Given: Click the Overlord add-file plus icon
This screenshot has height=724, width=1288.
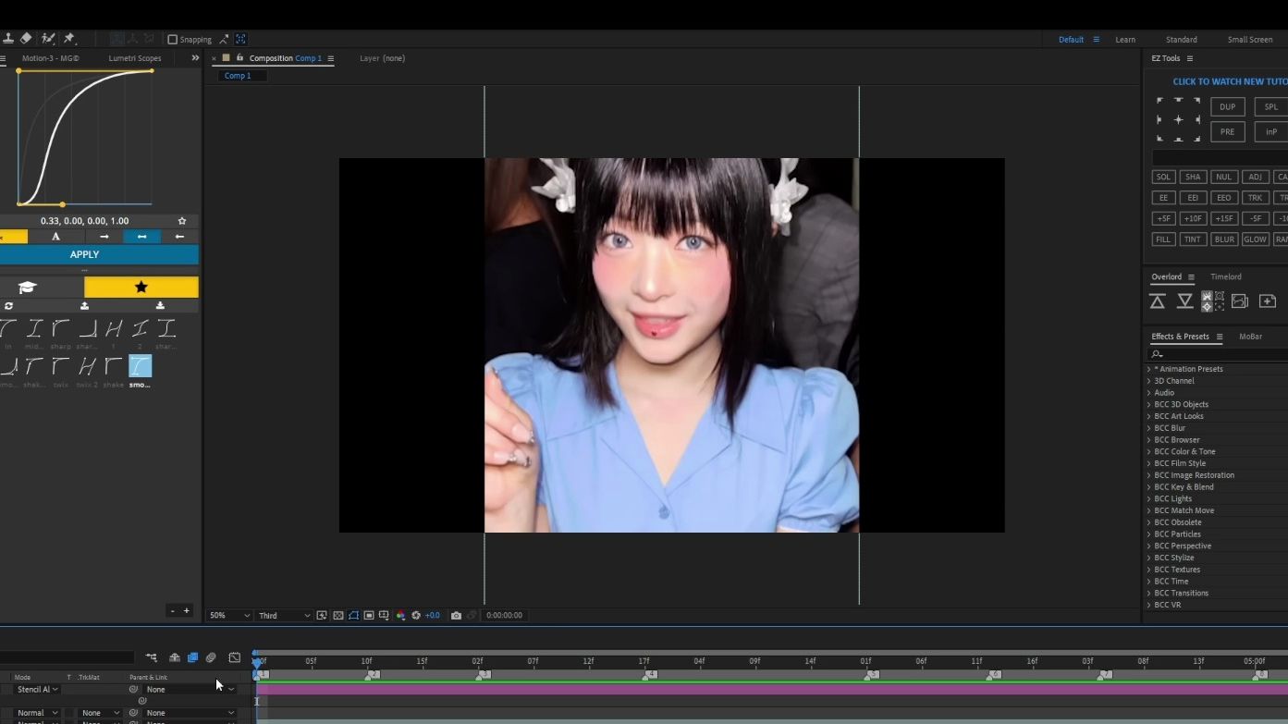Looking at the screenshot, I should click(1268, 301).
